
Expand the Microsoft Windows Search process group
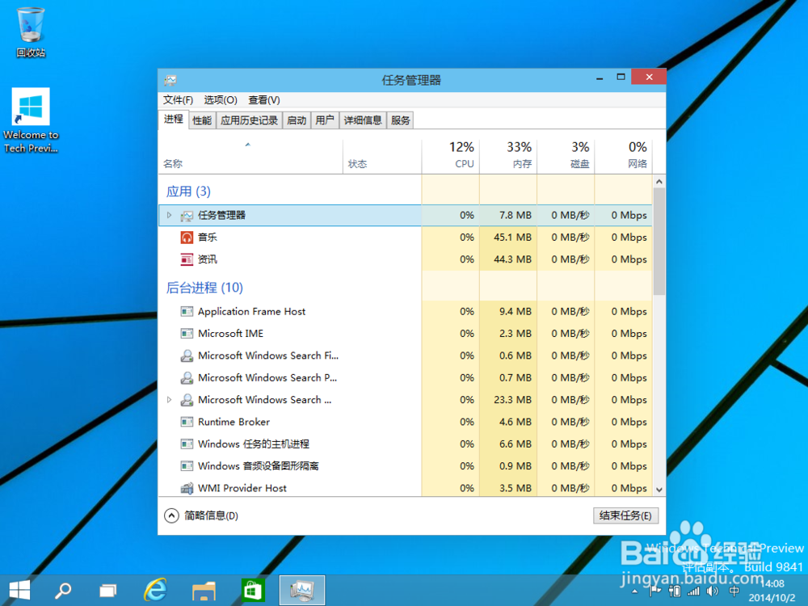[169, 399]
